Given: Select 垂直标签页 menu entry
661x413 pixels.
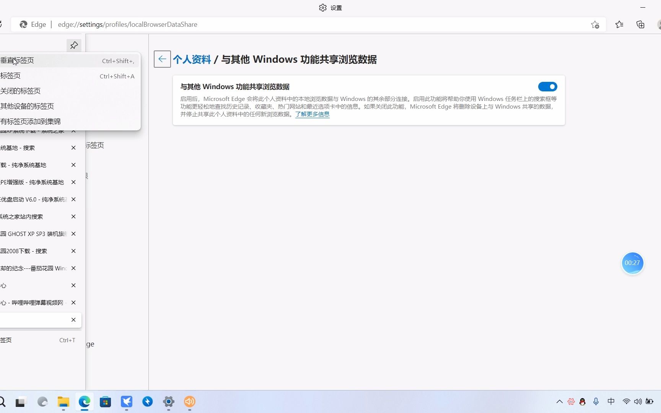Looking at the screenshot, I should click(69, 60).
